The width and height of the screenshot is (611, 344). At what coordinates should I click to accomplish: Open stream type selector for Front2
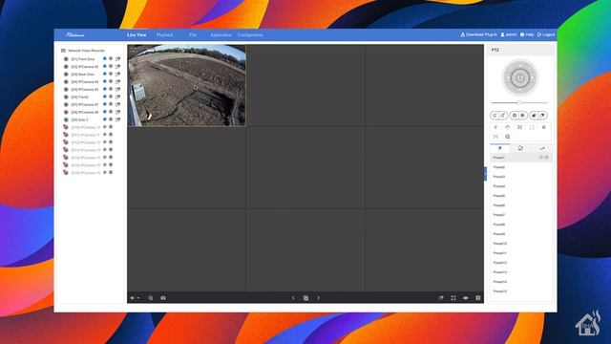pos(117,97)
